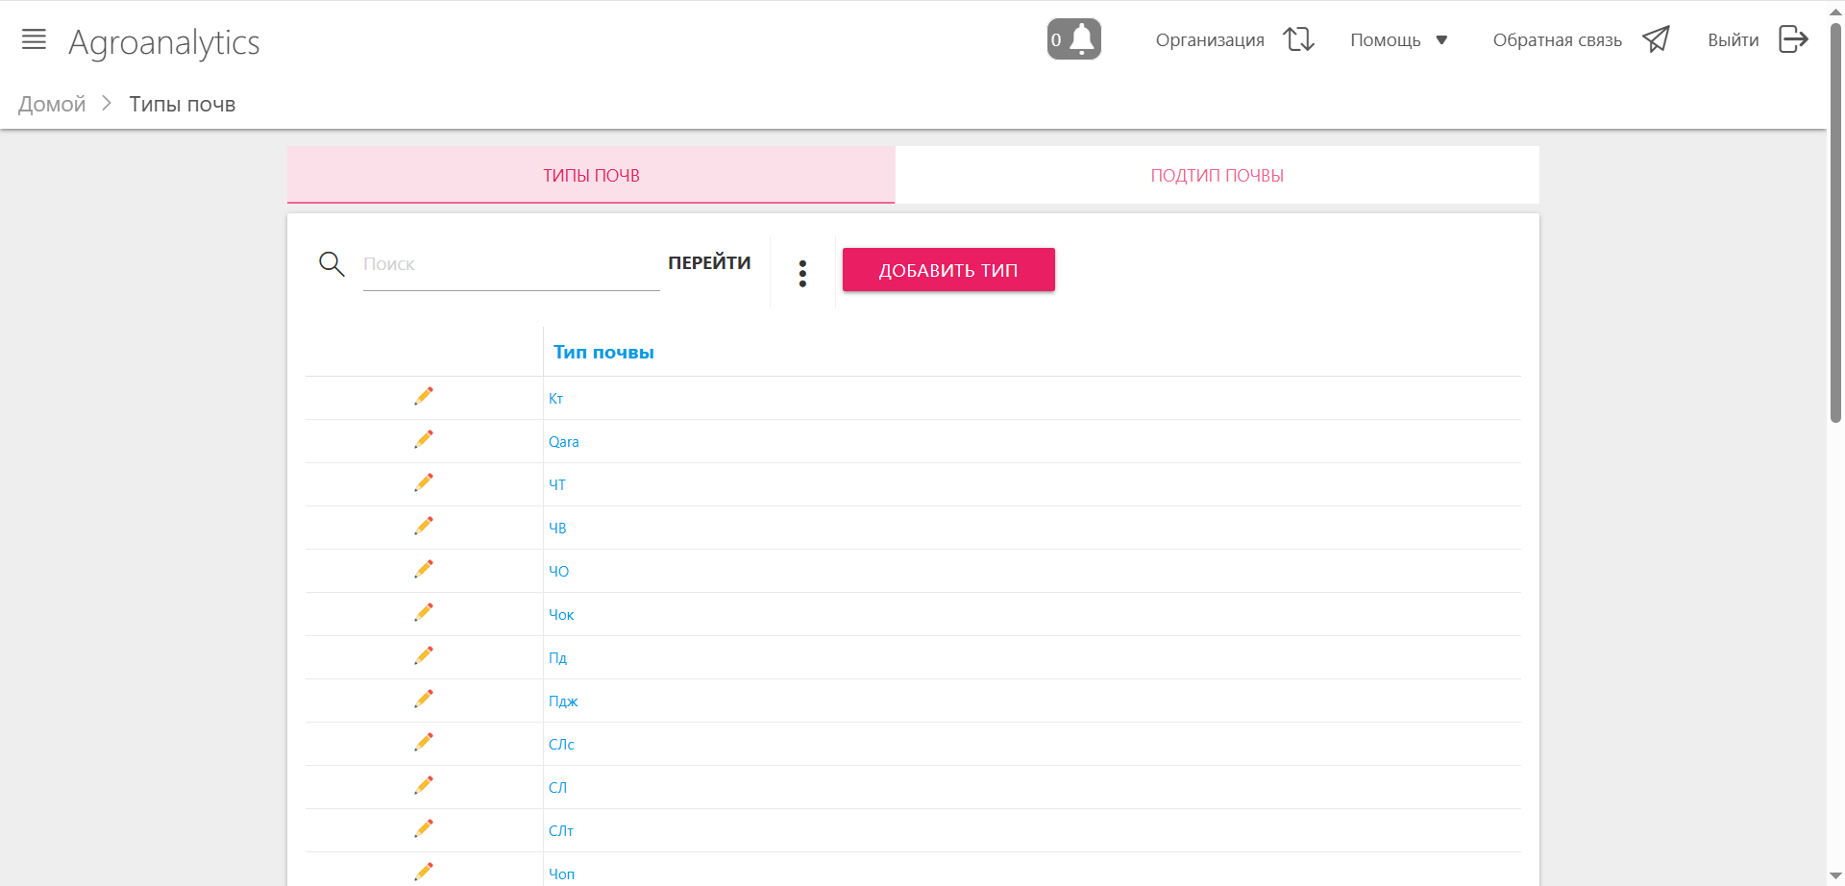Viewport: 1845px width, 886px height.
Task: Select the Типы почв tab
Action: (x=591, y=176)
